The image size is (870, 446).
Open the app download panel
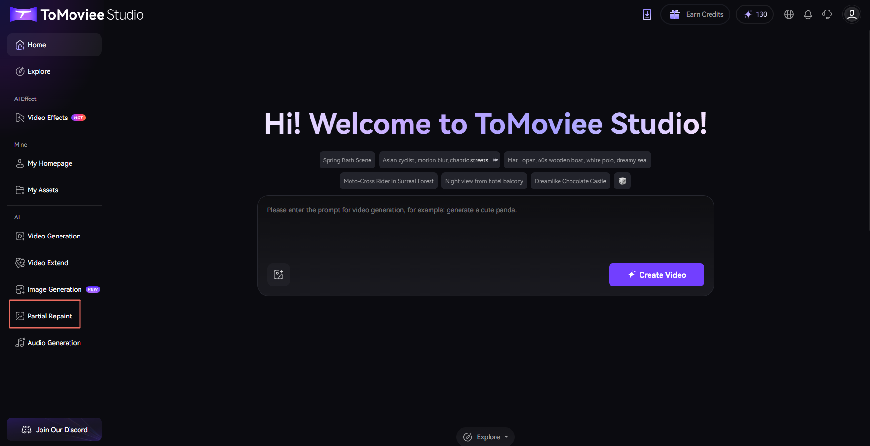pyautogui.click(x=647, y=14)
